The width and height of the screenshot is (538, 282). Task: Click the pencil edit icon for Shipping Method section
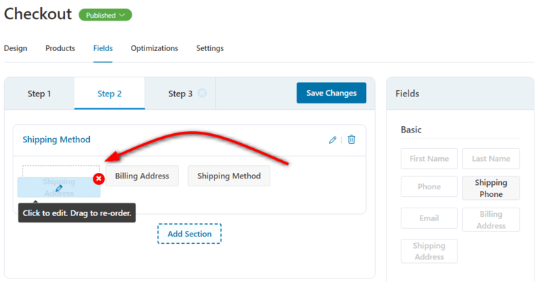click(333, 140)
